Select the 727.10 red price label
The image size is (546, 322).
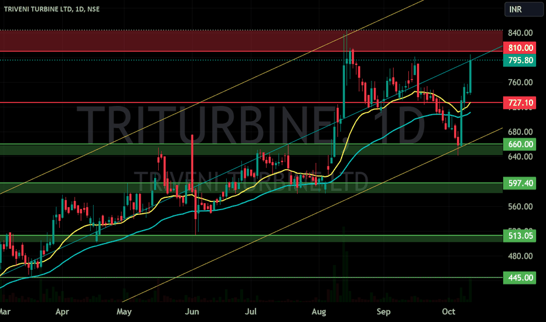click(x=520, y=102)
